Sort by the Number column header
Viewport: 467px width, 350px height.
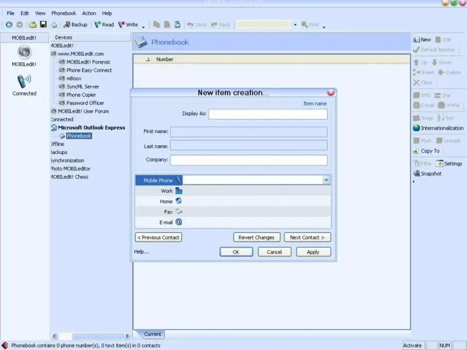[x=165, y=60]
